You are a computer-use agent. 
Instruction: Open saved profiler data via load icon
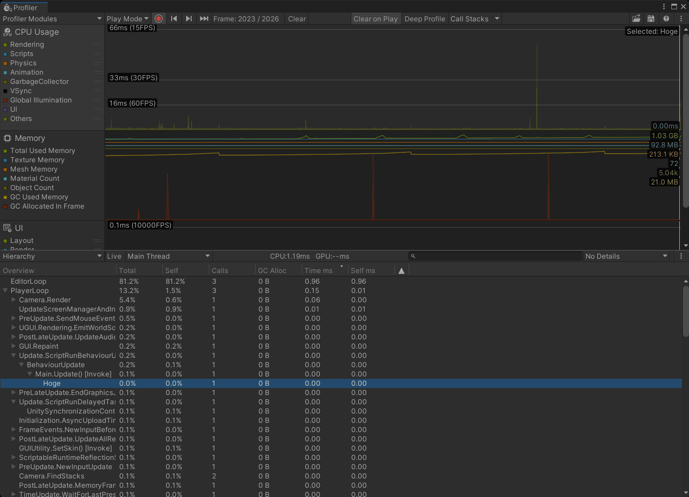click(x=636, y=19)
